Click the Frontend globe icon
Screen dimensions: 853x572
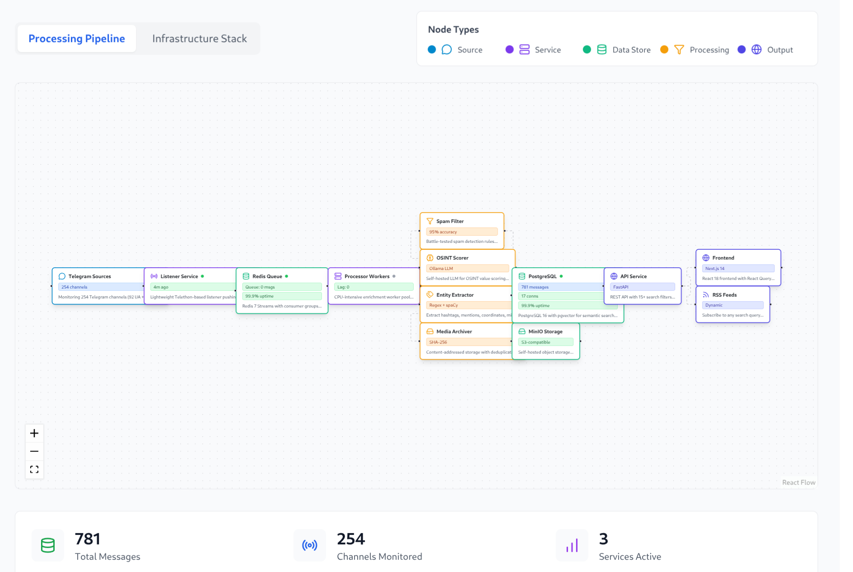[x=706, y=258]
